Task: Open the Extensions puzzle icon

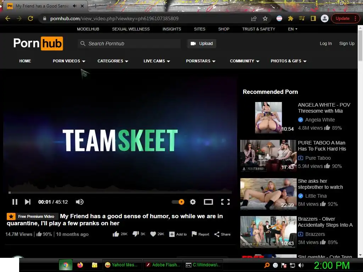Action: click(291, 18)
